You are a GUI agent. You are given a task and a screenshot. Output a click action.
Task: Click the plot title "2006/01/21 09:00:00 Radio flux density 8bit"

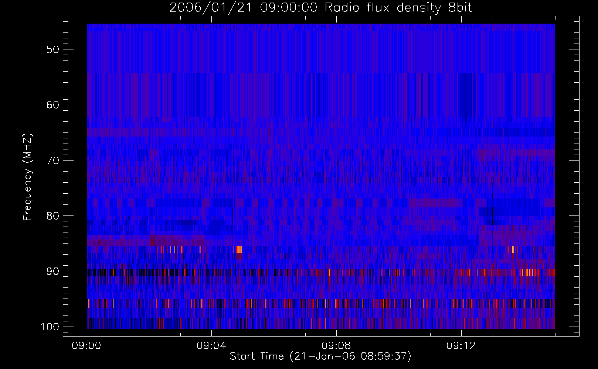coord(321,8)
